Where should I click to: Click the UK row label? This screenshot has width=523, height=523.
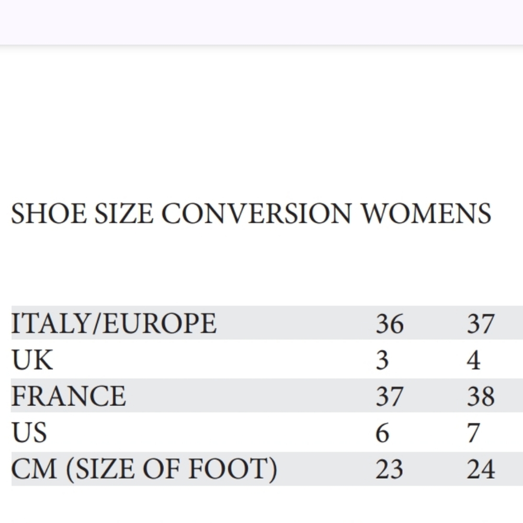(32, 360)
